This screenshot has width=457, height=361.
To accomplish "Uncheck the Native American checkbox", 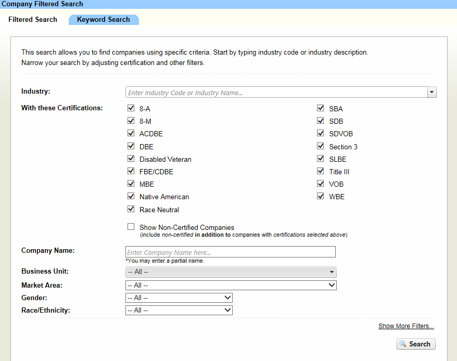I will [131, 196].
